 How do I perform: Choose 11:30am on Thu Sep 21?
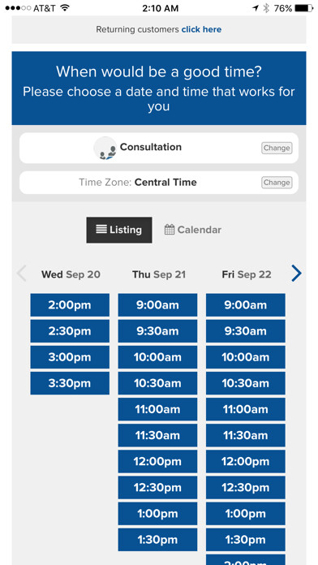coord(157,436)
